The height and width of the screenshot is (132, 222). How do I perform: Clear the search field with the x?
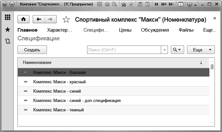pyautogui.click(x=164, y=50)
